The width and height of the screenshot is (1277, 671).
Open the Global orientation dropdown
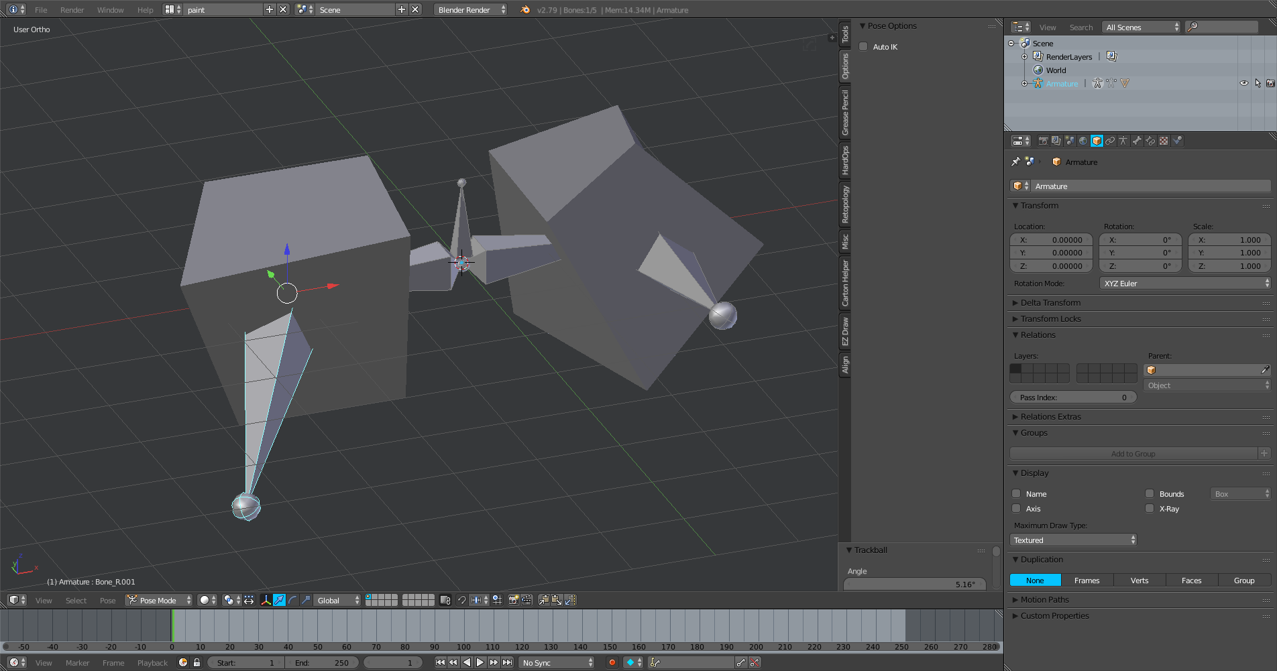[338, 600]
